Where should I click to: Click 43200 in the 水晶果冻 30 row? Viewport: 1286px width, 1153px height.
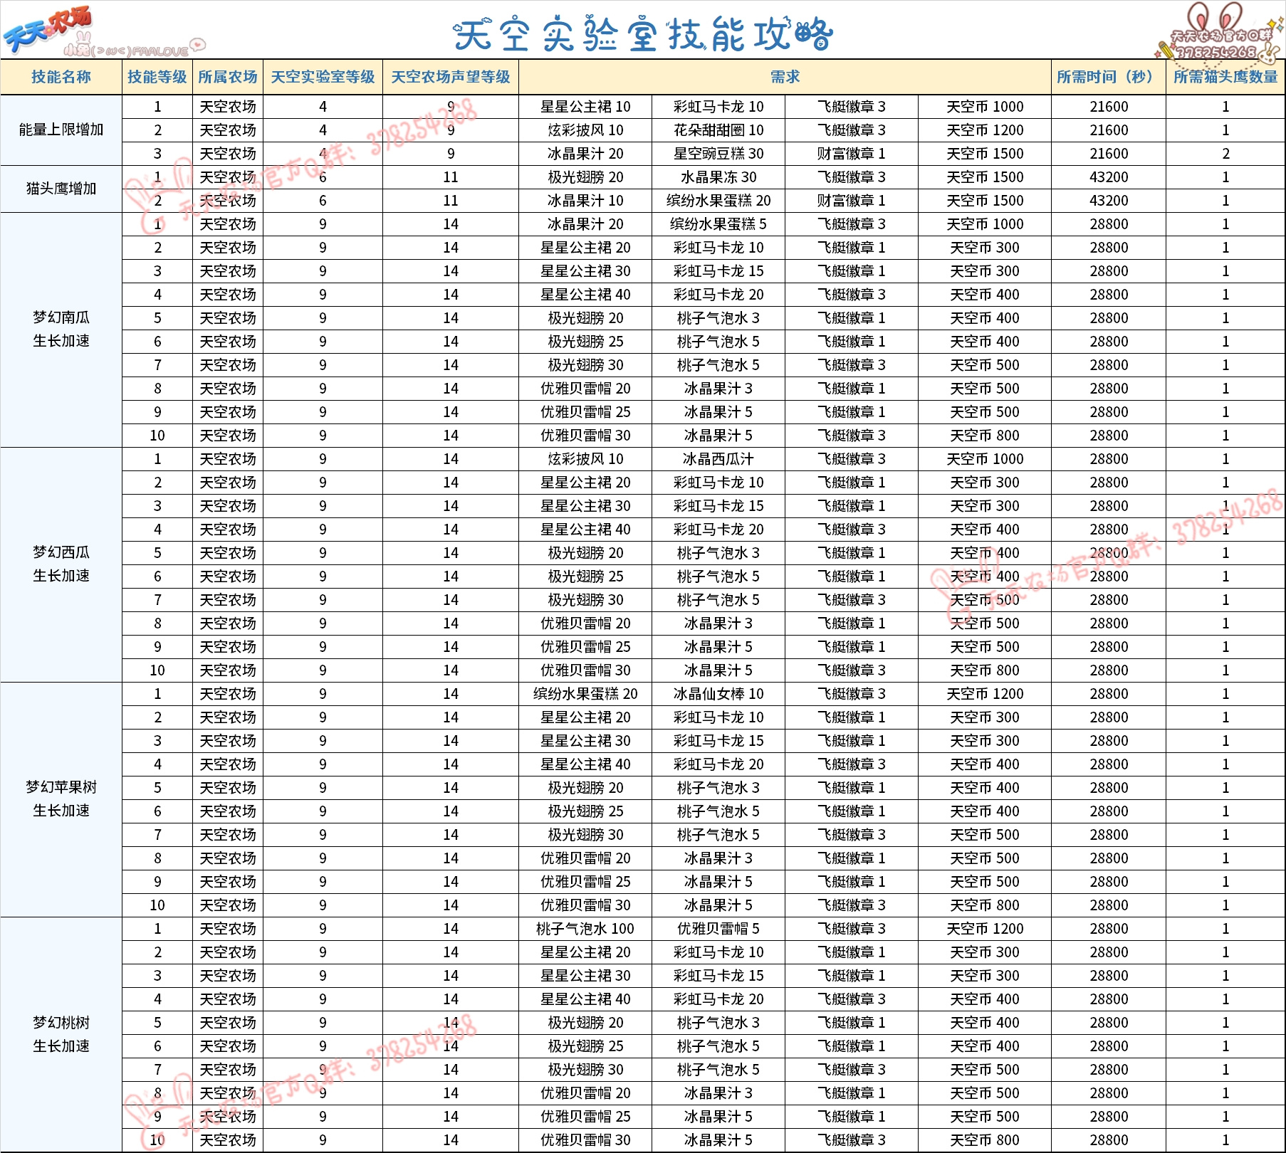[1109, 177]
